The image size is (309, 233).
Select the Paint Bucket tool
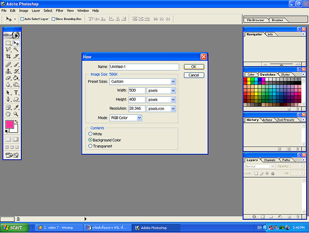[x=16, y=78]
